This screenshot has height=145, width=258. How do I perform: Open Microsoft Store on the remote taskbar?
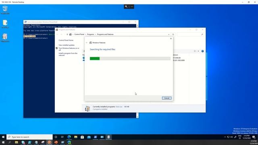(82, 137)
